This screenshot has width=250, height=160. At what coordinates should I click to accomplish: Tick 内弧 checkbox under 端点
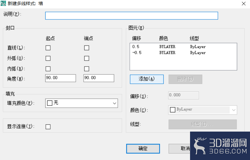click(x=87, y=69)
